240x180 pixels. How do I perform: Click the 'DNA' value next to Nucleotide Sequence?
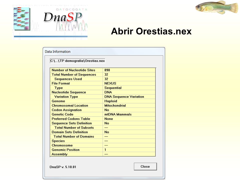(x=108, y=92)
